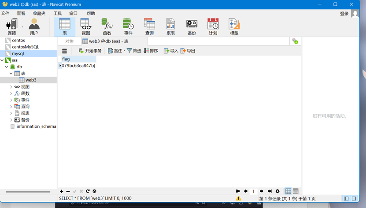Open the 工具 (Tools) menu
Screen dimensions: 366x208
58,14
